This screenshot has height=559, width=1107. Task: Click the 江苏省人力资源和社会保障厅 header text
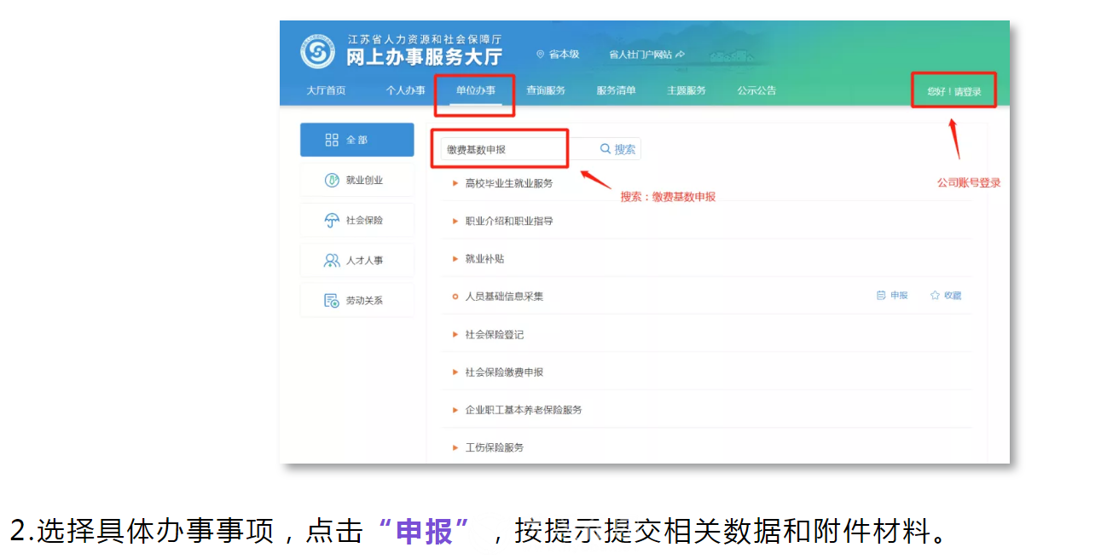424,39
